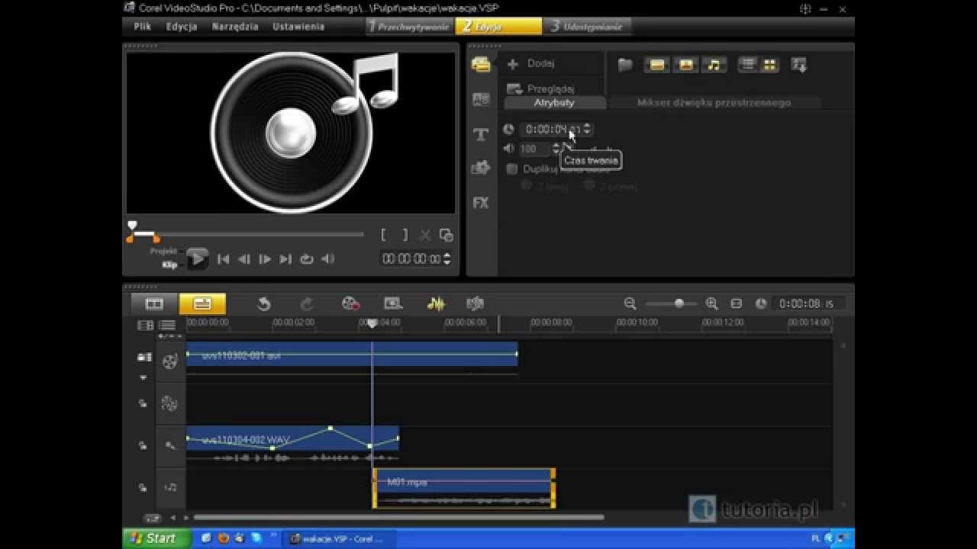The height and width of the screenshot is (549, 977).
Task: Open the Plik menu
Action: pos(143,26)
